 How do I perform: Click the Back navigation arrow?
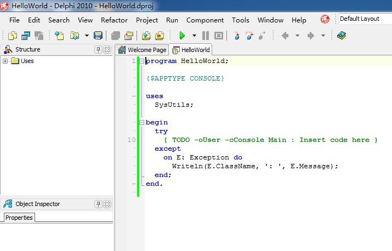click(285, 36)
